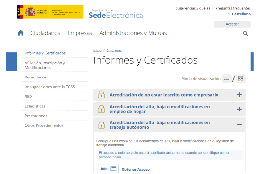The width and height of the screenshot is (260, 174).
Task: Go to Inicio in the breadcrumb
Action: coord(97,50)
